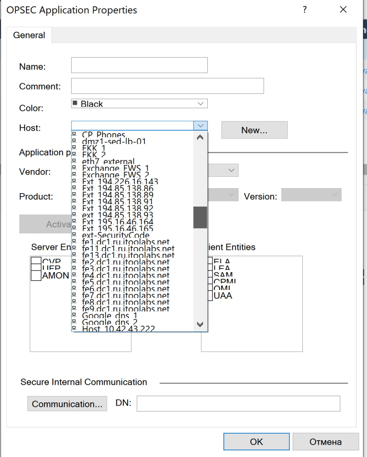
Task: Select fe6.dc1.ru.itoolabs.net from the list
Action: click(x=132, y=288)
